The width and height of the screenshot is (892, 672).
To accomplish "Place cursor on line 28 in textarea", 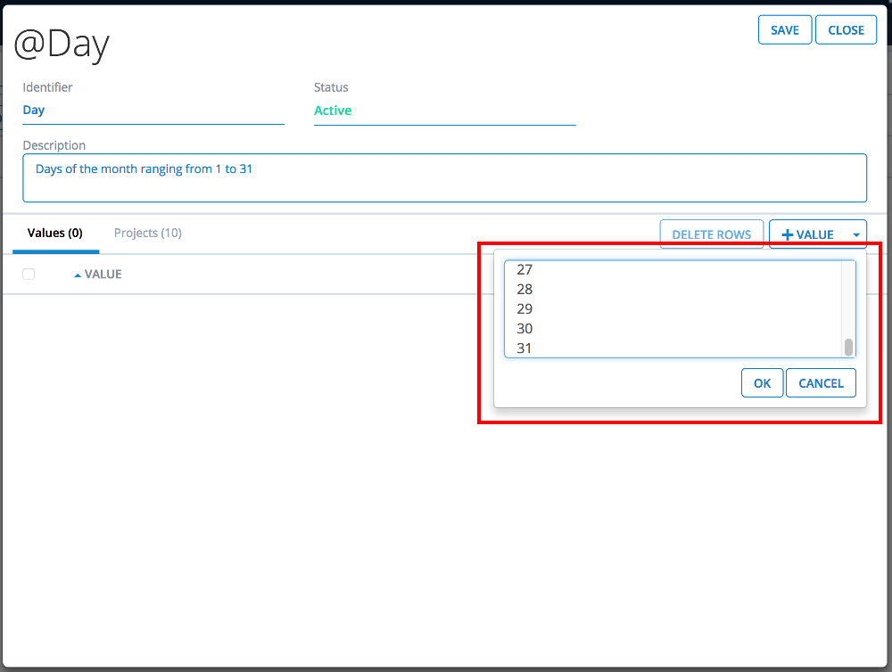I will point(524,289).
